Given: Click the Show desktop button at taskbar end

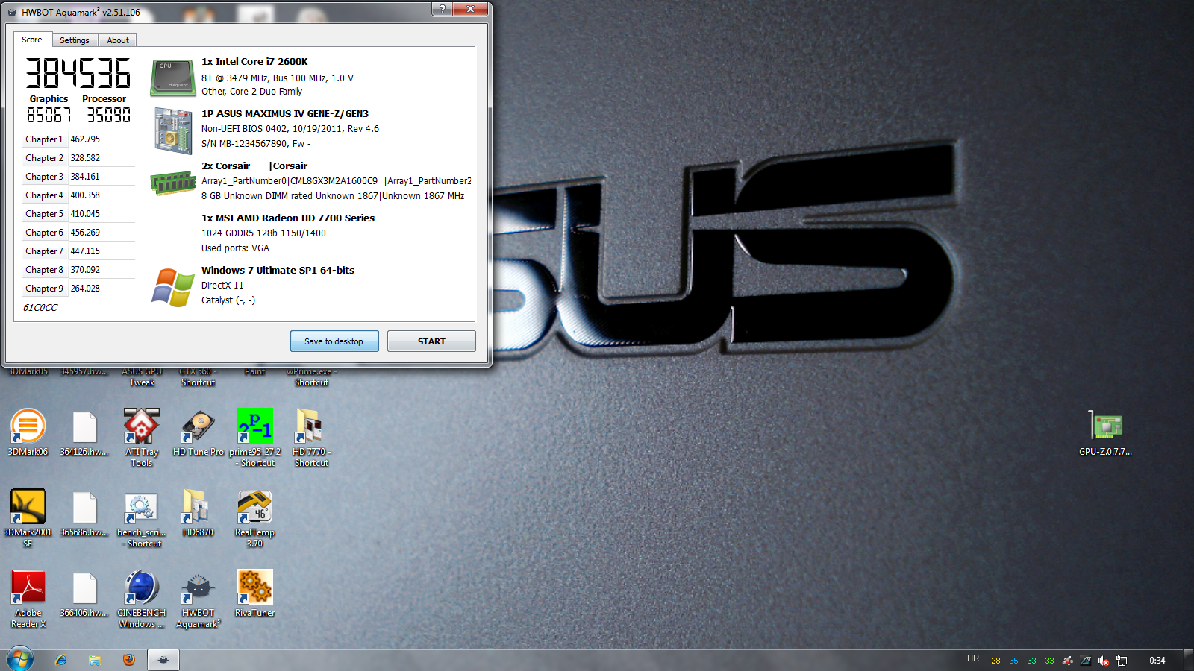Looking at the screenshot, I should 1189,660.
